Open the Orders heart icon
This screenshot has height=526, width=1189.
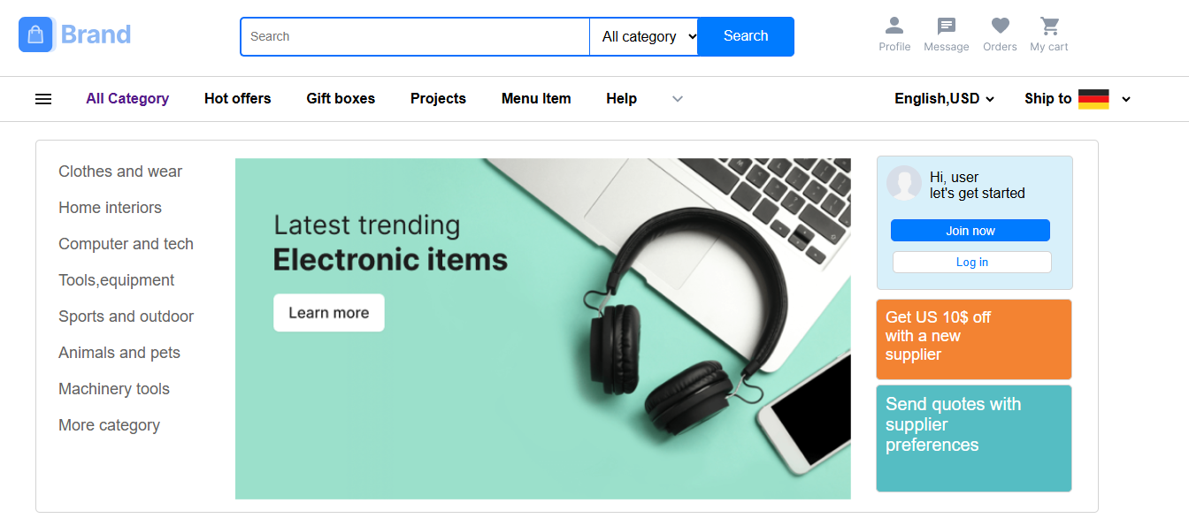1000,27
